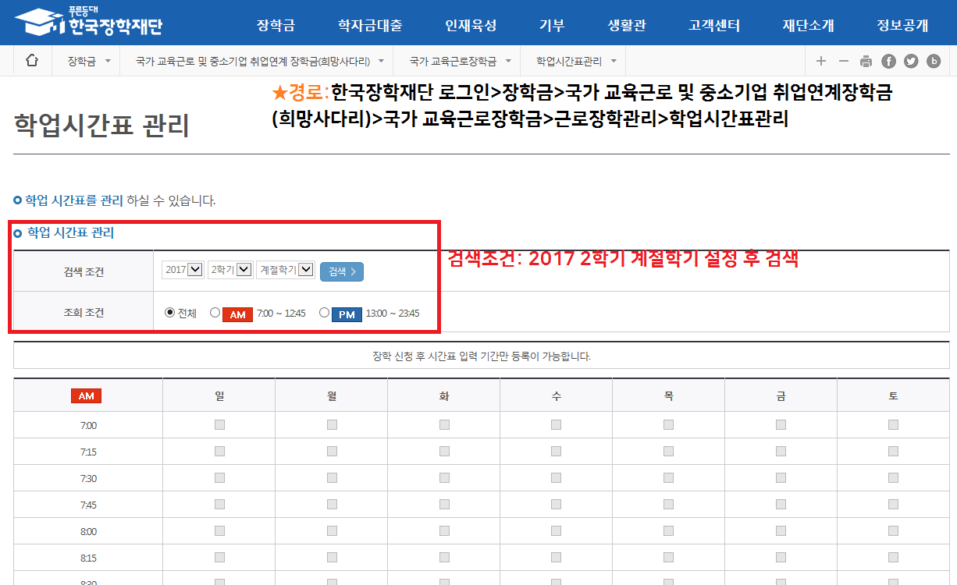The width and height of the screenshot is (957, 585).
Task: Check the Friday 8:00 checkbox
Action: [x=781, y=531]
